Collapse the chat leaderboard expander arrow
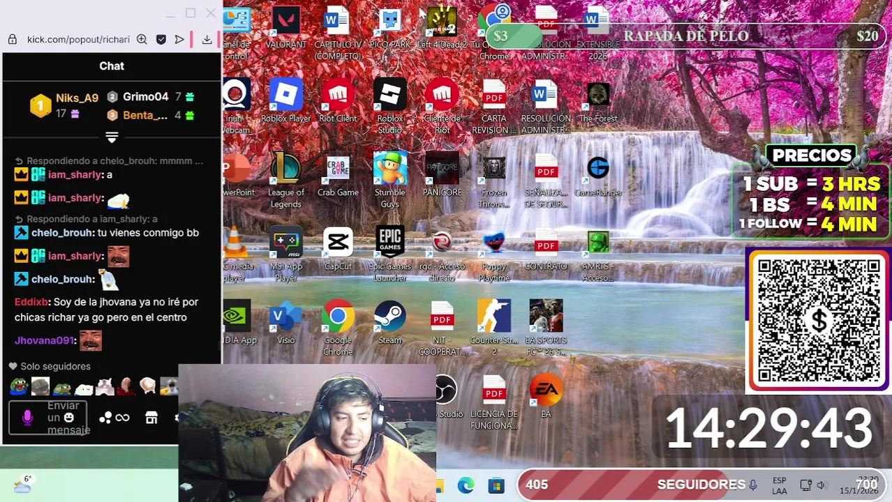892x502 pixels. point(112,137)
